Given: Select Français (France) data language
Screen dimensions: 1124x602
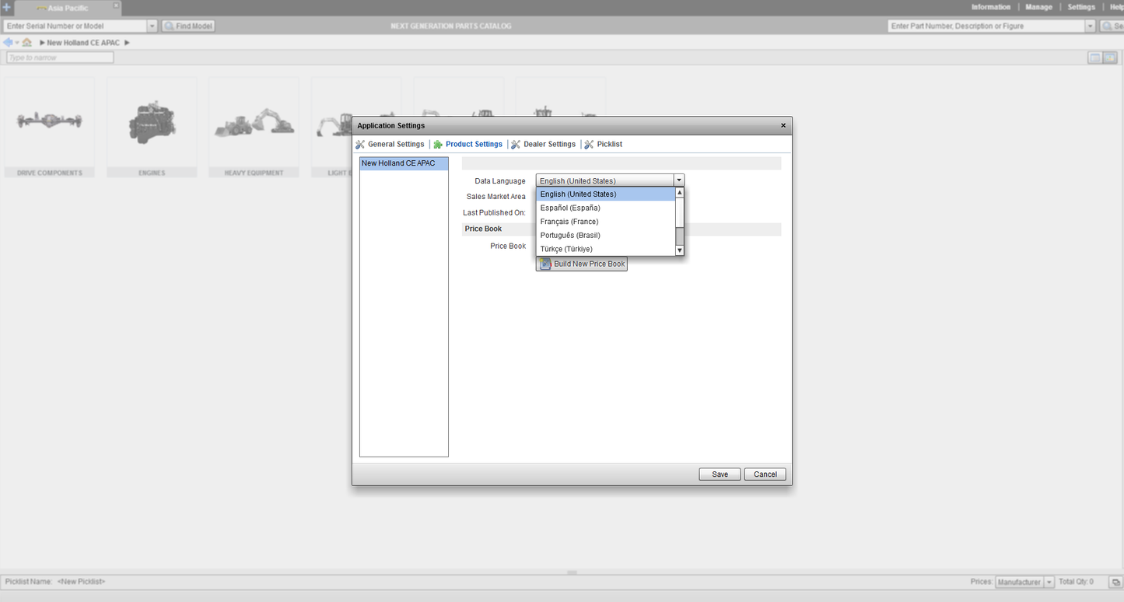Looking at the screenshot, I should pos(569,222).
